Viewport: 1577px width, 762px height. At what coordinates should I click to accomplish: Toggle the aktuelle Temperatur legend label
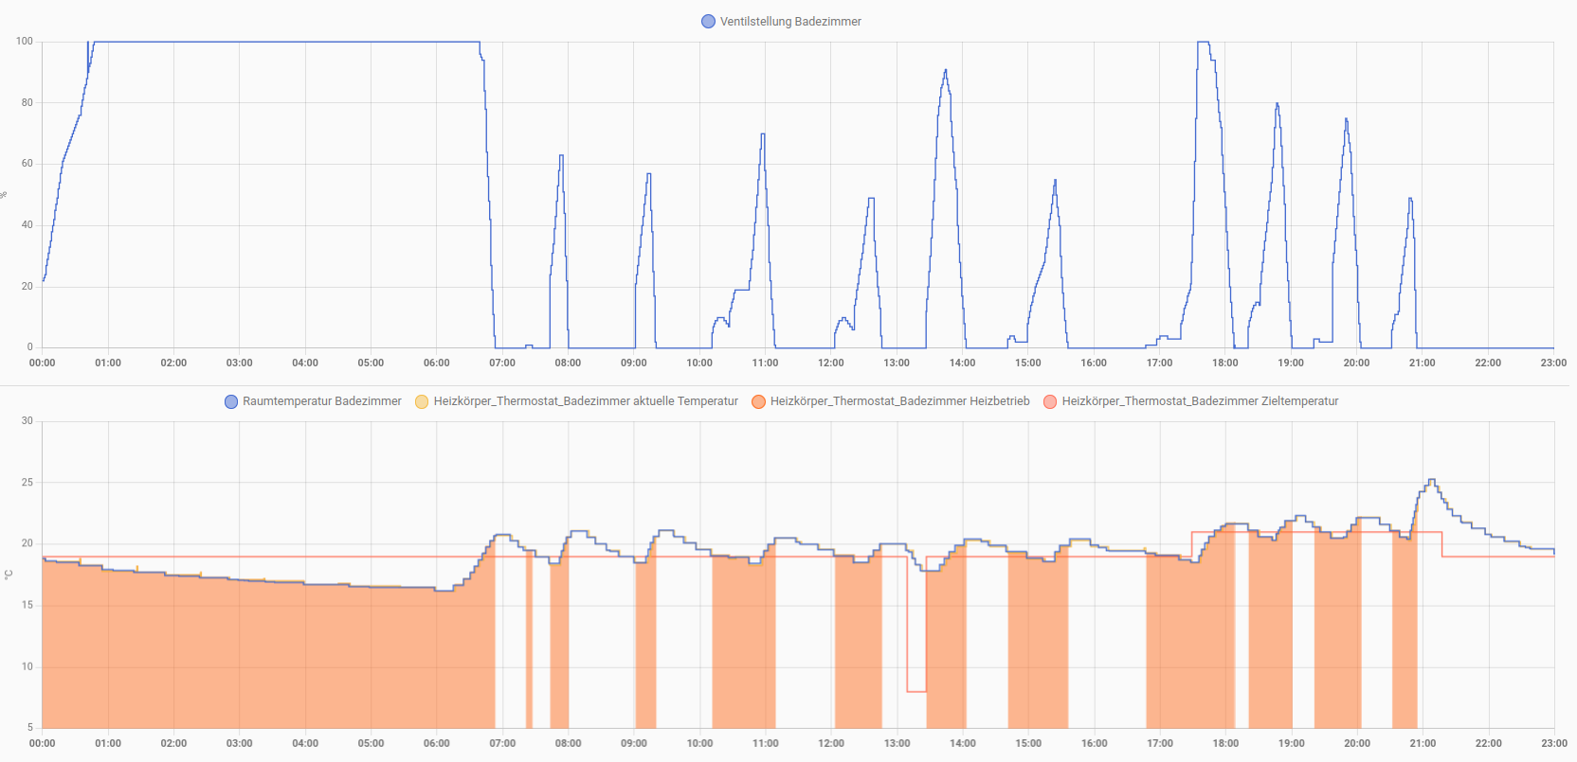pyautogui.click(x=585, y=401)
